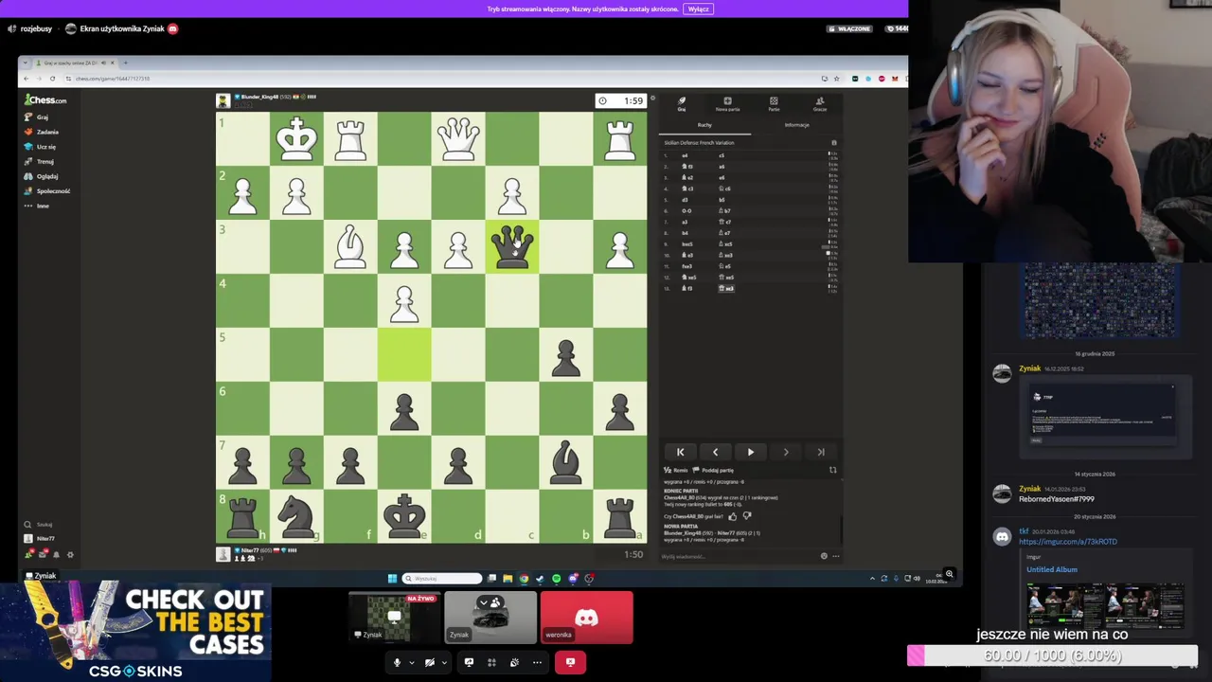Click the black queen on the highlighted square
1212x682 pixels.
(512, 247)
